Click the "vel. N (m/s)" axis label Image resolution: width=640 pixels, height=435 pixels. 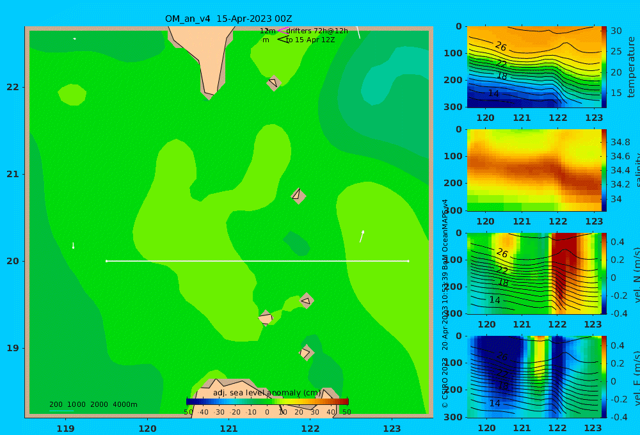[637, 274]
